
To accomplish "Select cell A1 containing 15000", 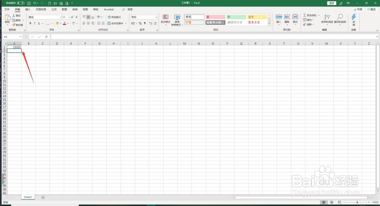I will (x=14, y=47).
